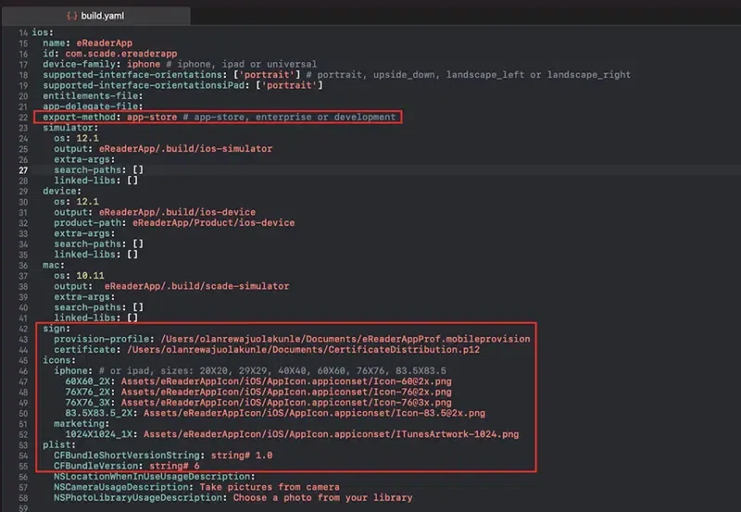Click the 'plist:' key on line 53
The width and height of the screenshot is (741, 512).
pos(59,445)
